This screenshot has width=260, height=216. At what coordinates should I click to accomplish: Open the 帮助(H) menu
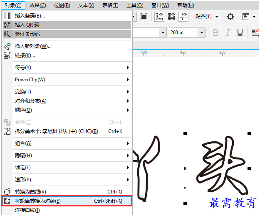186,5
